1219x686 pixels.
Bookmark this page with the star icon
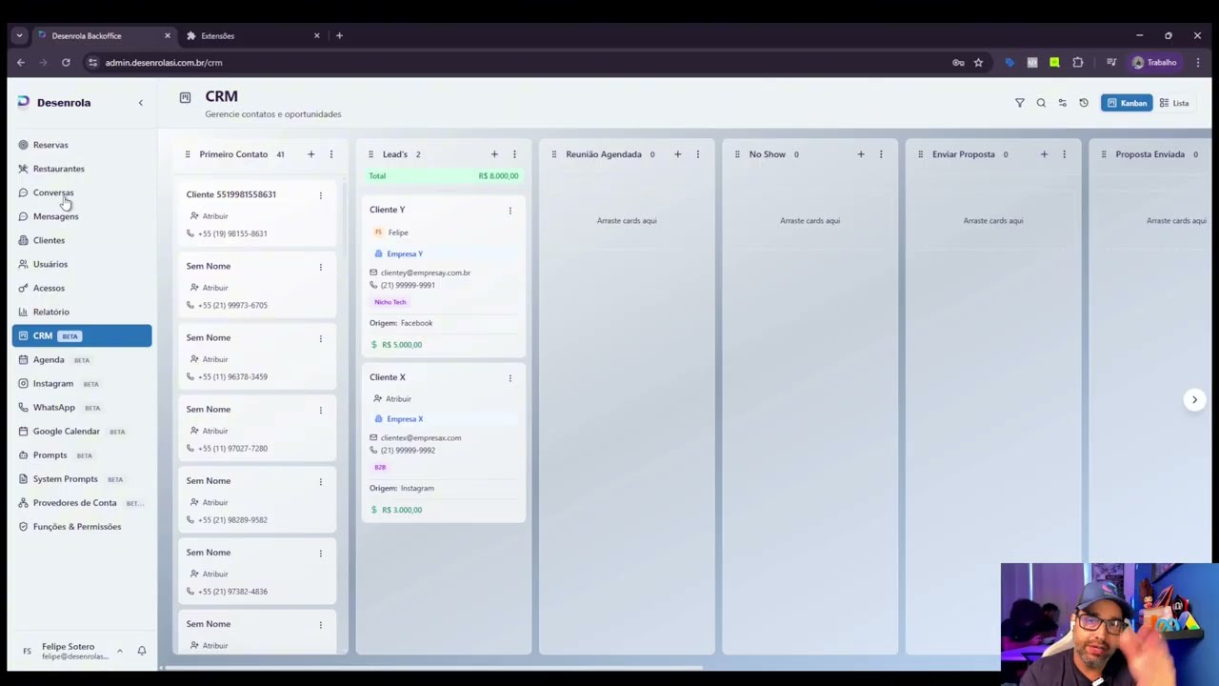pyautogui.click(x=978, y=63)
